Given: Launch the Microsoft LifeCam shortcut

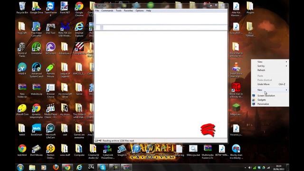Looking at the screenshot, I should point(51,131).
